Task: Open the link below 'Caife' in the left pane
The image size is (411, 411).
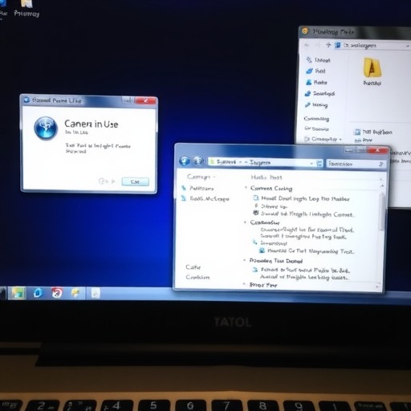Action: (x=197, y=277)
